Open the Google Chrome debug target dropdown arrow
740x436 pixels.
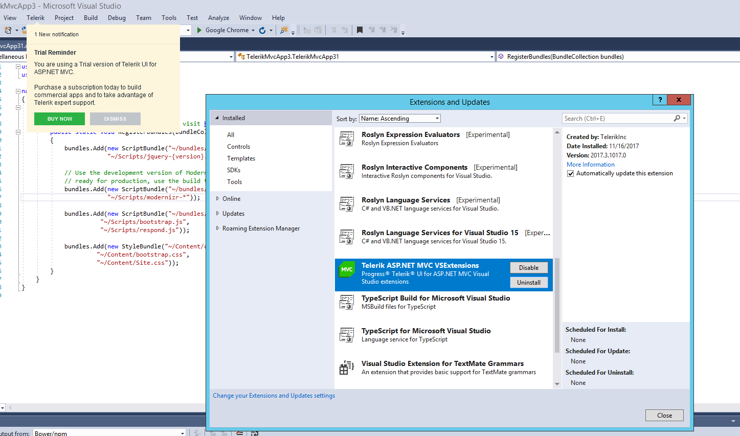(x=253, y=30)
